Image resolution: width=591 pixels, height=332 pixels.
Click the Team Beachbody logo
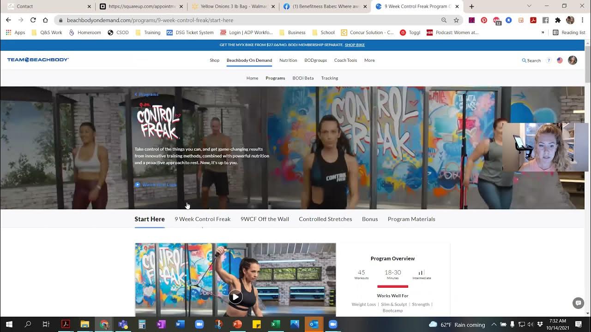point(38,60)
